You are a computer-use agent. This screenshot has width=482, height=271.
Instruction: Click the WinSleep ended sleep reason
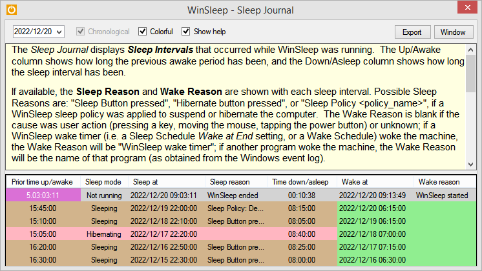(x=236, y=196)
